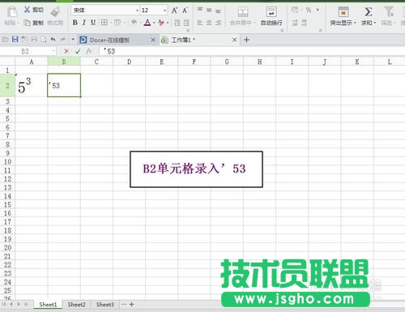Click the clear formatting eraser icon
405x312 pixels.
point(161,23)
